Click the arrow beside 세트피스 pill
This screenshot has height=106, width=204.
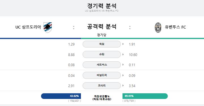[123, 65]
